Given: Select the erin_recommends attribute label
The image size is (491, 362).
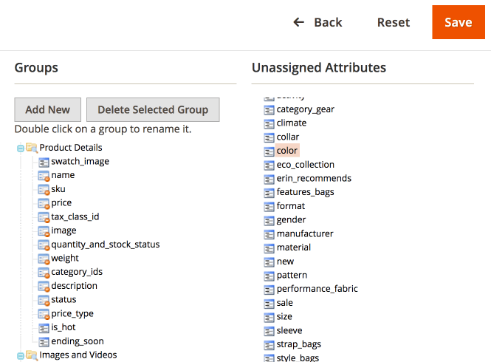Looking at the screenshot, I should pos(314,178).
